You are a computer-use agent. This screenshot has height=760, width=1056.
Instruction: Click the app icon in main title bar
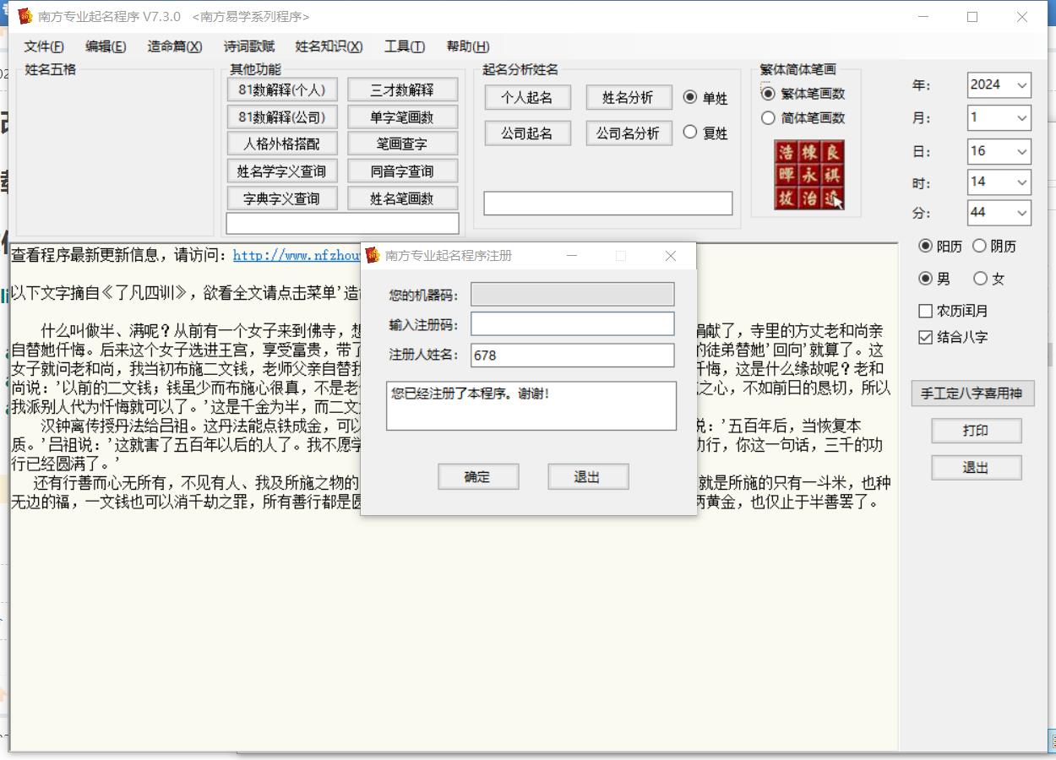pyautogui.click(x=24, y=17)
